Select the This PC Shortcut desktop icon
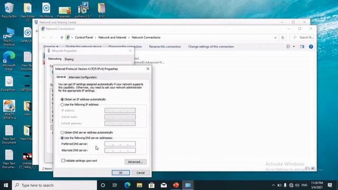This screenshot has width=338, height=190. [9, 36]
